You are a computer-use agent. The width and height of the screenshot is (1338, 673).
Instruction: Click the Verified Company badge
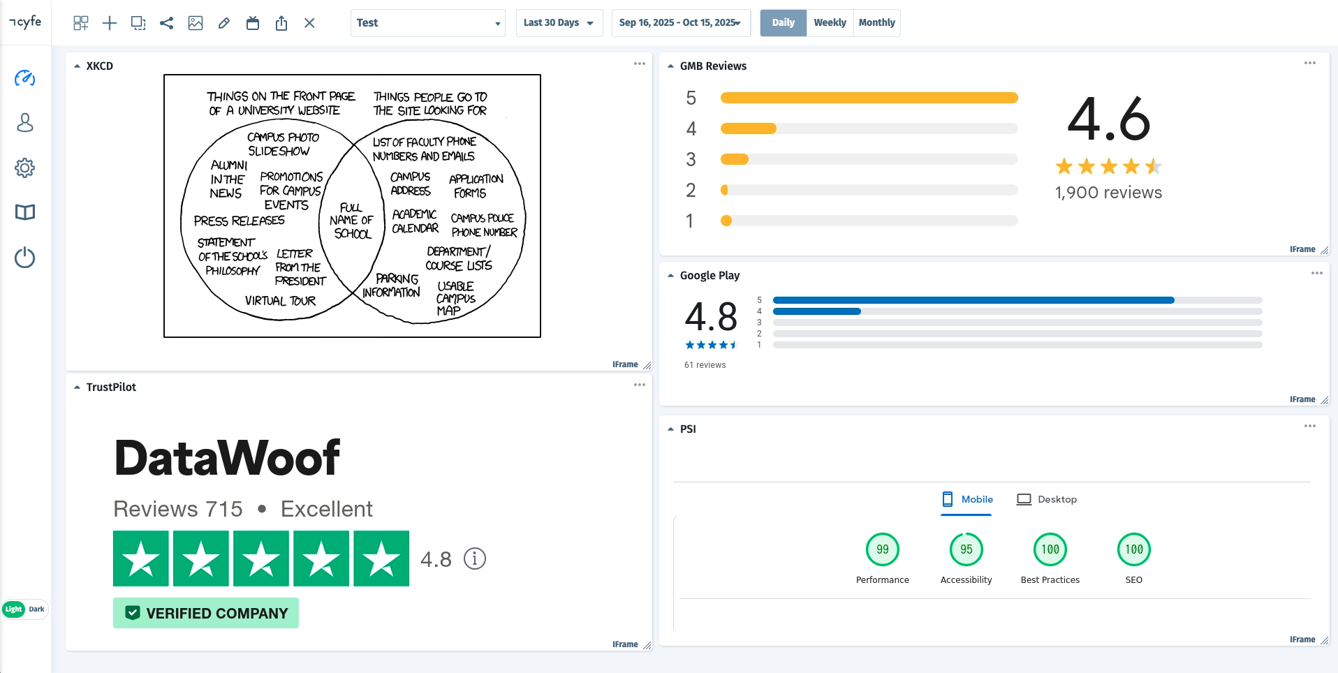[206, 613]
